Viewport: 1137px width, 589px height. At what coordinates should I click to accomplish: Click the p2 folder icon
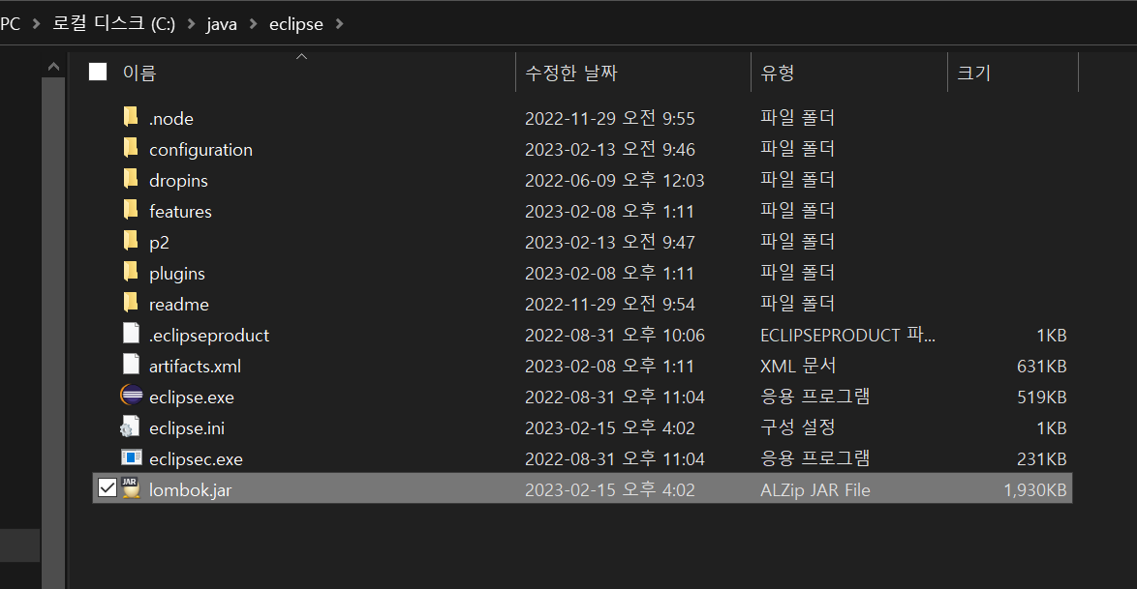click(x=131, y=241)
